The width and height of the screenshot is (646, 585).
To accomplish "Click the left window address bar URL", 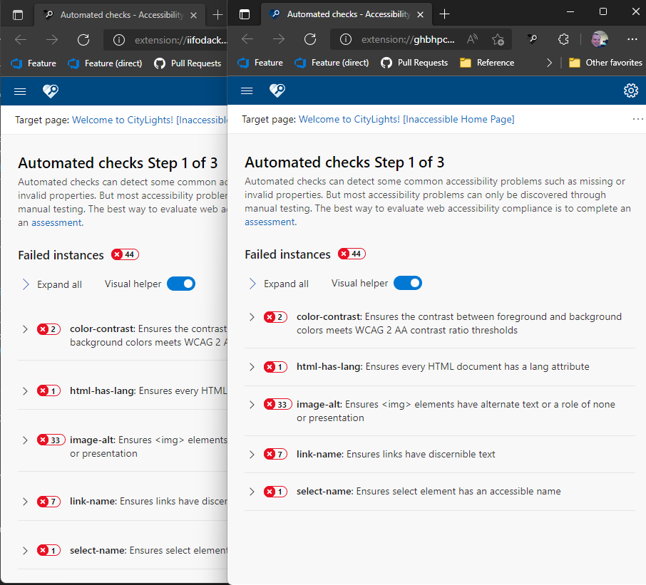I will pyautogui.click(x=181, y=41).
